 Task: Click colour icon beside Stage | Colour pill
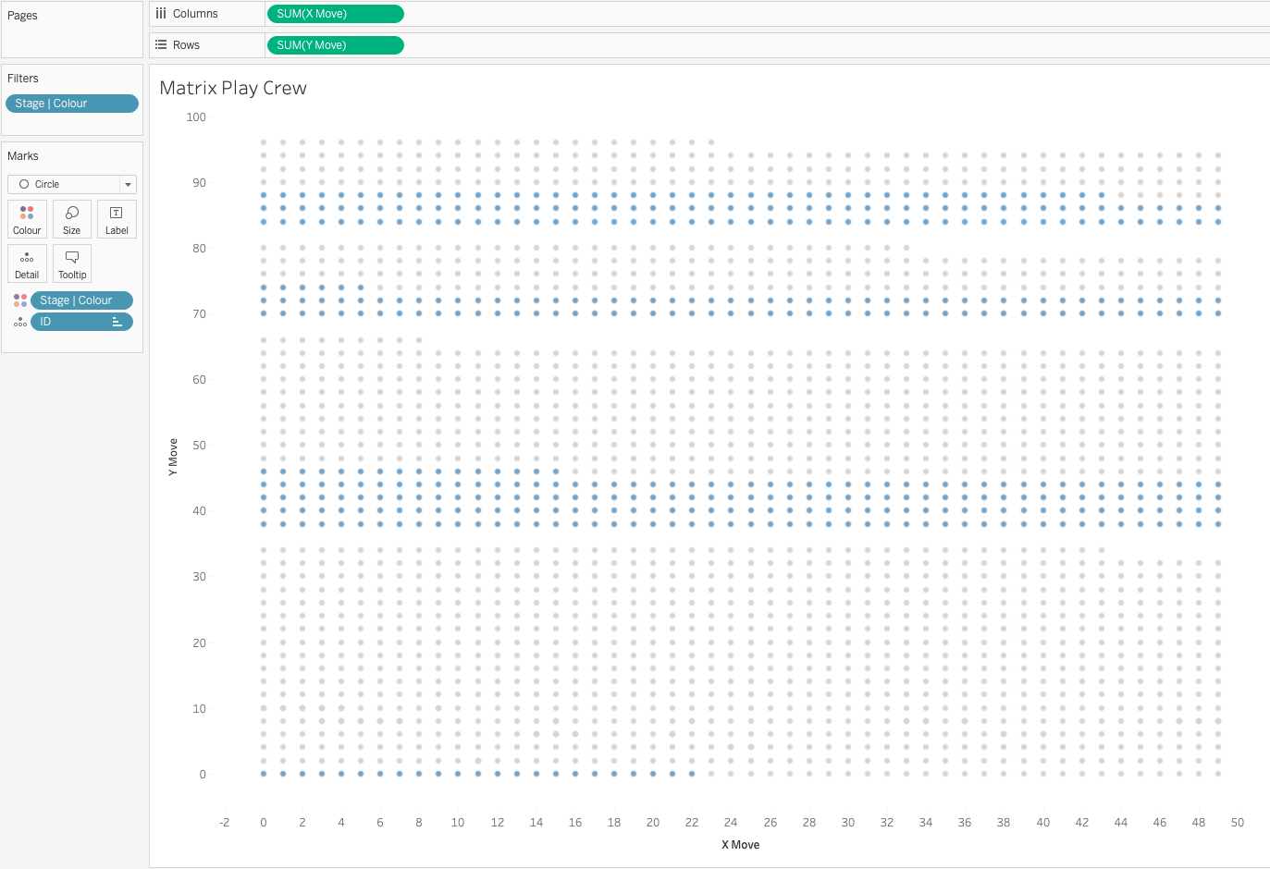[20, 300]
